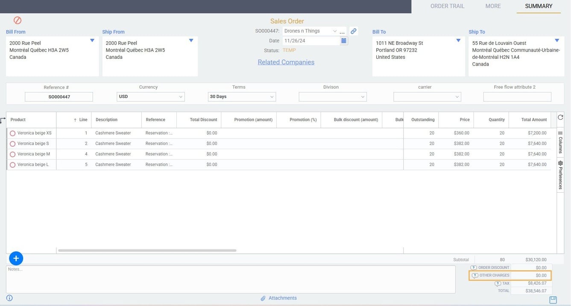Click the Ship From heading link
The width and height of the screenshot is (571, 306).
(113, 32)
